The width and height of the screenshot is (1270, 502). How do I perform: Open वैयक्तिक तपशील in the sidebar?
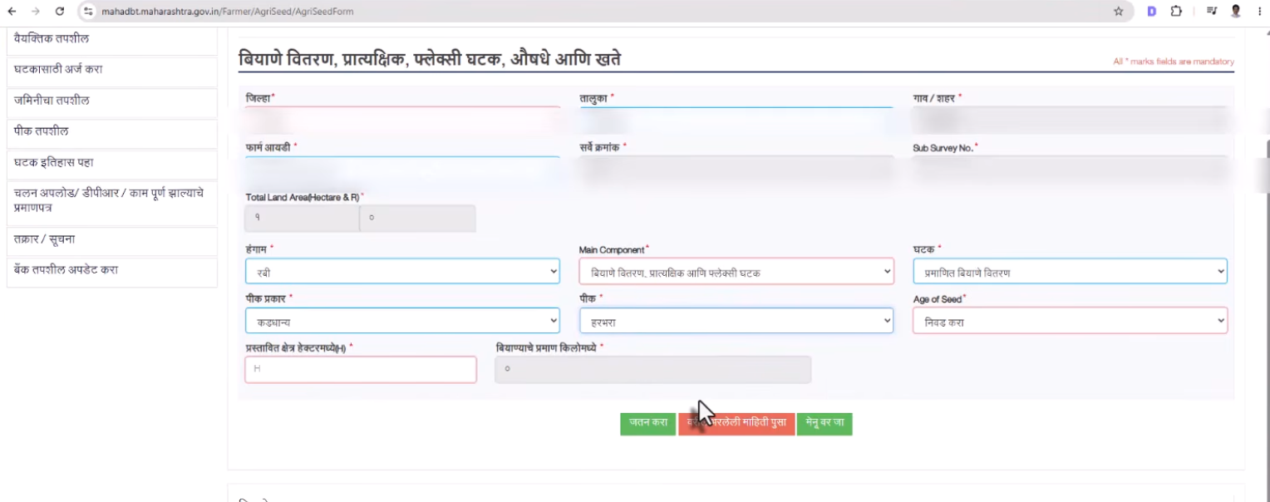pos(112,39)
